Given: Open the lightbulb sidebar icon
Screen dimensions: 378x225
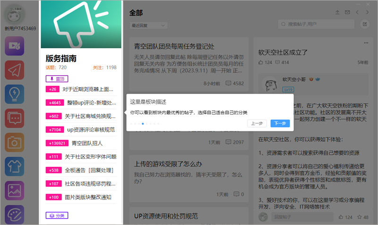Looking at the screenshot, I should (x=15, y=94).
